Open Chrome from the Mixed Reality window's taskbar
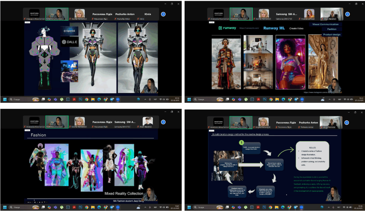The width and height of the screenshot is (365, 211). (87, 207)
